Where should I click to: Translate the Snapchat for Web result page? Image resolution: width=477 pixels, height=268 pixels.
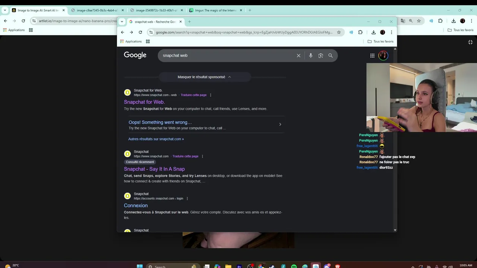193,95
